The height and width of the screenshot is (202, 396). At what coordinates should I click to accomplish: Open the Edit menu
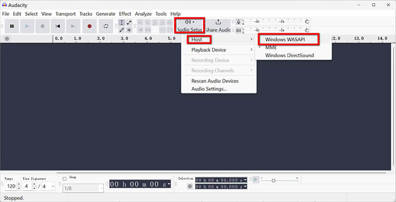click(17, 14)
